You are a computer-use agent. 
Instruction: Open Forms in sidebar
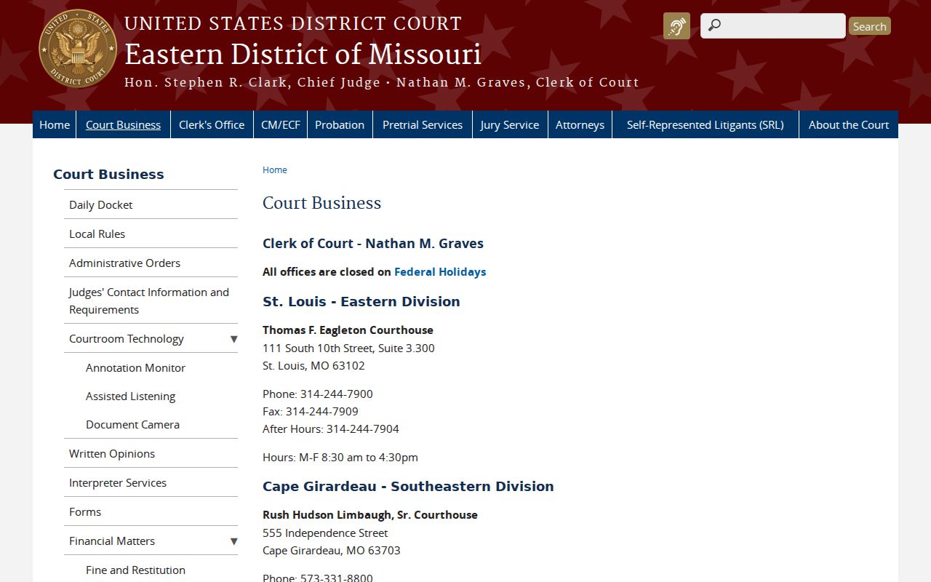(85, 511)
